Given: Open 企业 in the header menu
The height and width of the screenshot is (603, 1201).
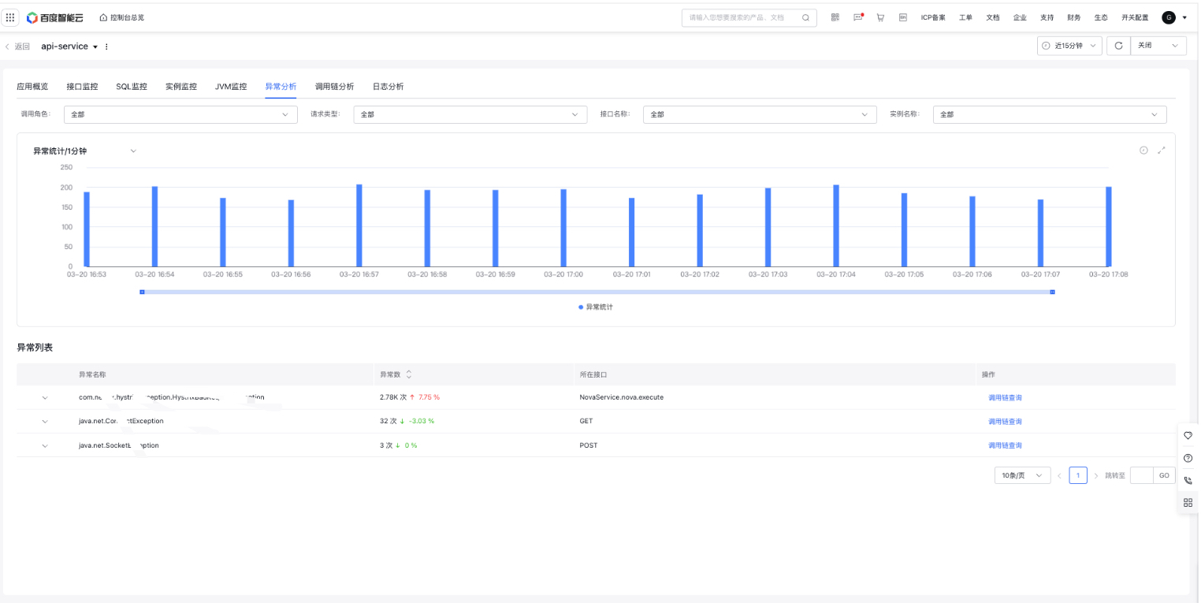Looking at the screenshot, I should (1020, 17).
